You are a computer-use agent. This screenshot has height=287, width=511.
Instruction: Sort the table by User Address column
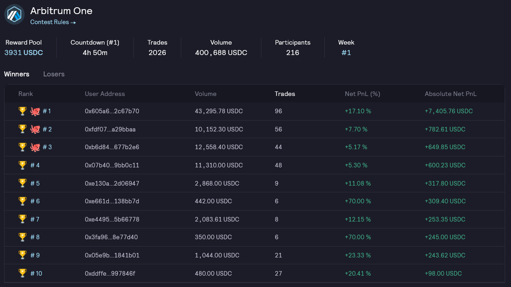(x=105, y=94)
